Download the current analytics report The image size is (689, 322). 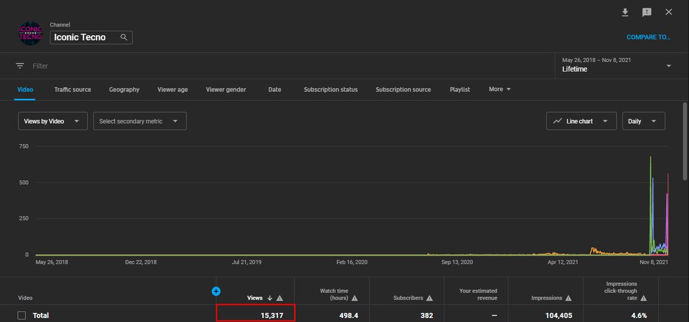pyautogui.click(x=625, y=12)
